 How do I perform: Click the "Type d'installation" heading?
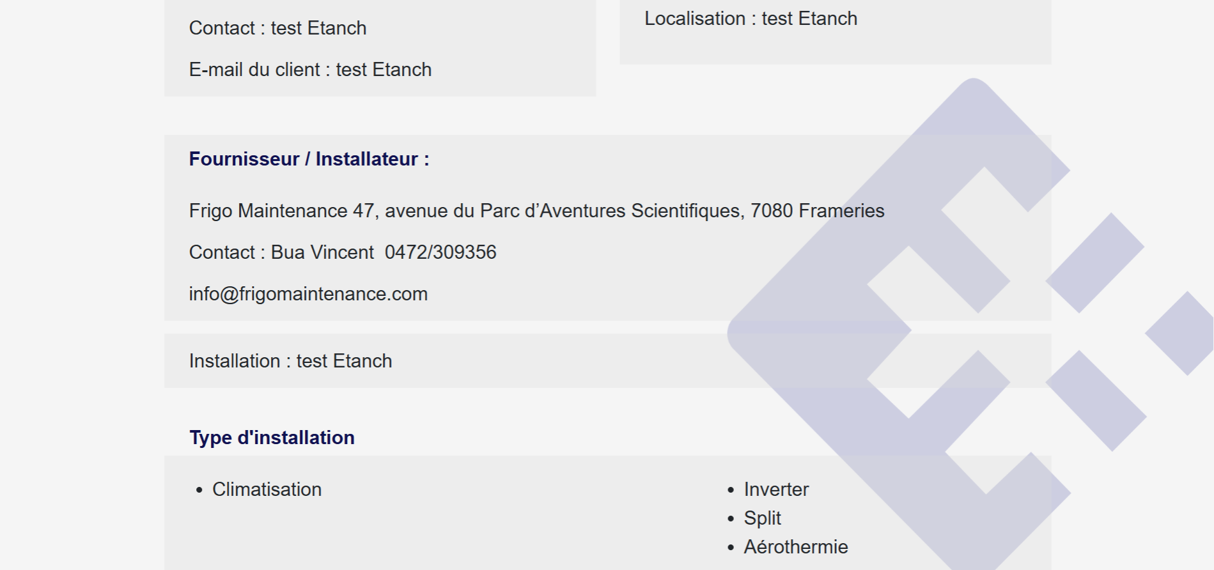(272, 438)
